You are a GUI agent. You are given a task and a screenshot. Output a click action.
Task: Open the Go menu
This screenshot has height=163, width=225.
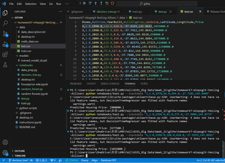tap(51, 4)
